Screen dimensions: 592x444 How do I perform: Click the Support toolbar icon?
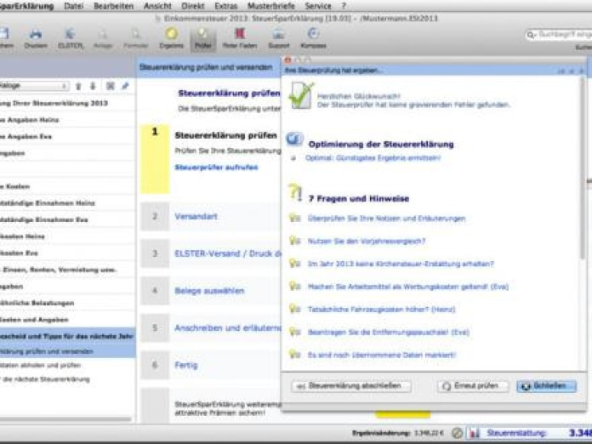278,34
